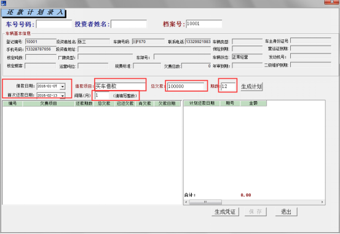Click the 保险到期 field
This screenshot has height=234, width=340.
(247, 49)
